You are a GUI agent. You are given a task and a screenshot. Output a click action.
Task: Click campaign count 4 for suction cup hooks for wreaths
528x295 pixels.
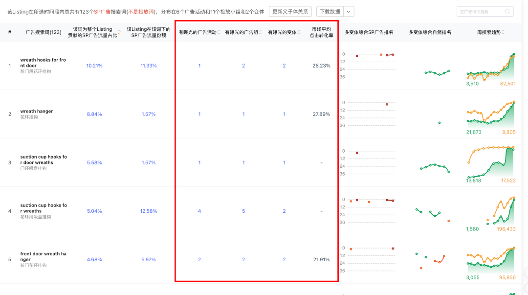point(199,211)
